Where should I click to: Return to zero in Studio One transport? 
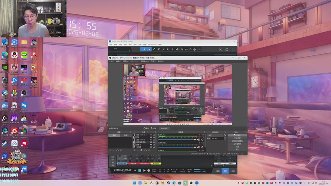click(135, 170)
